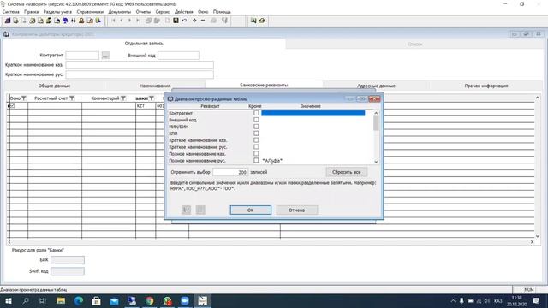Image resolution: width=548 pixels, height=308 pixels.
Task: Open Справочники menu
Action: tap(90, 11)
